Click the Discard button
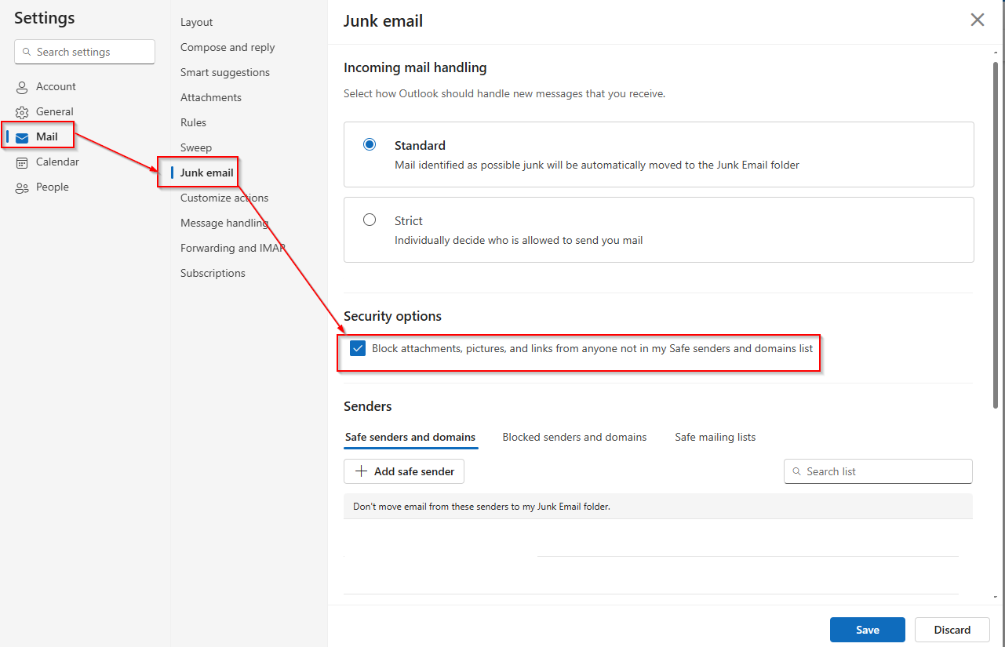The height and width of the screenshot is (647, 1005). [952, 630]
